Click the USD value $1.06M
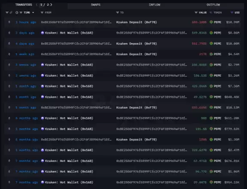 [x=234, y=172]
